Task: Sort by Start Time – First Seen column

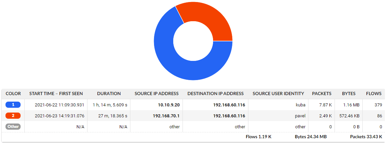Action: [56, 93]
